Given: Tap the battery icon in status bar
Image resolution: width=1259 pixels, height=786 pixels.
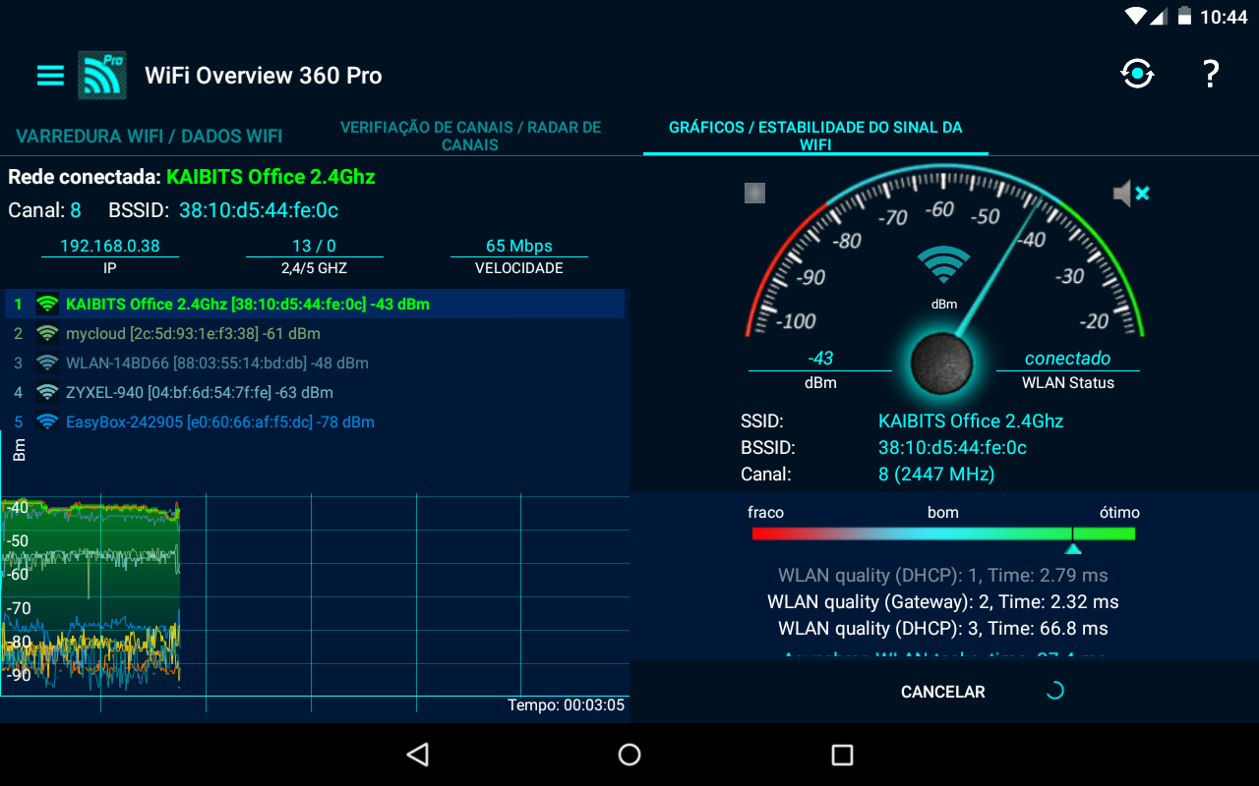Looking at the screenshot, I should [1185, 17].
